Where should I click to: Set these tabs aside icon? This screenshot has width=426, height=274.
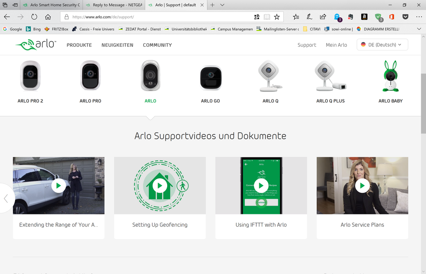click(x=15, y=5)
